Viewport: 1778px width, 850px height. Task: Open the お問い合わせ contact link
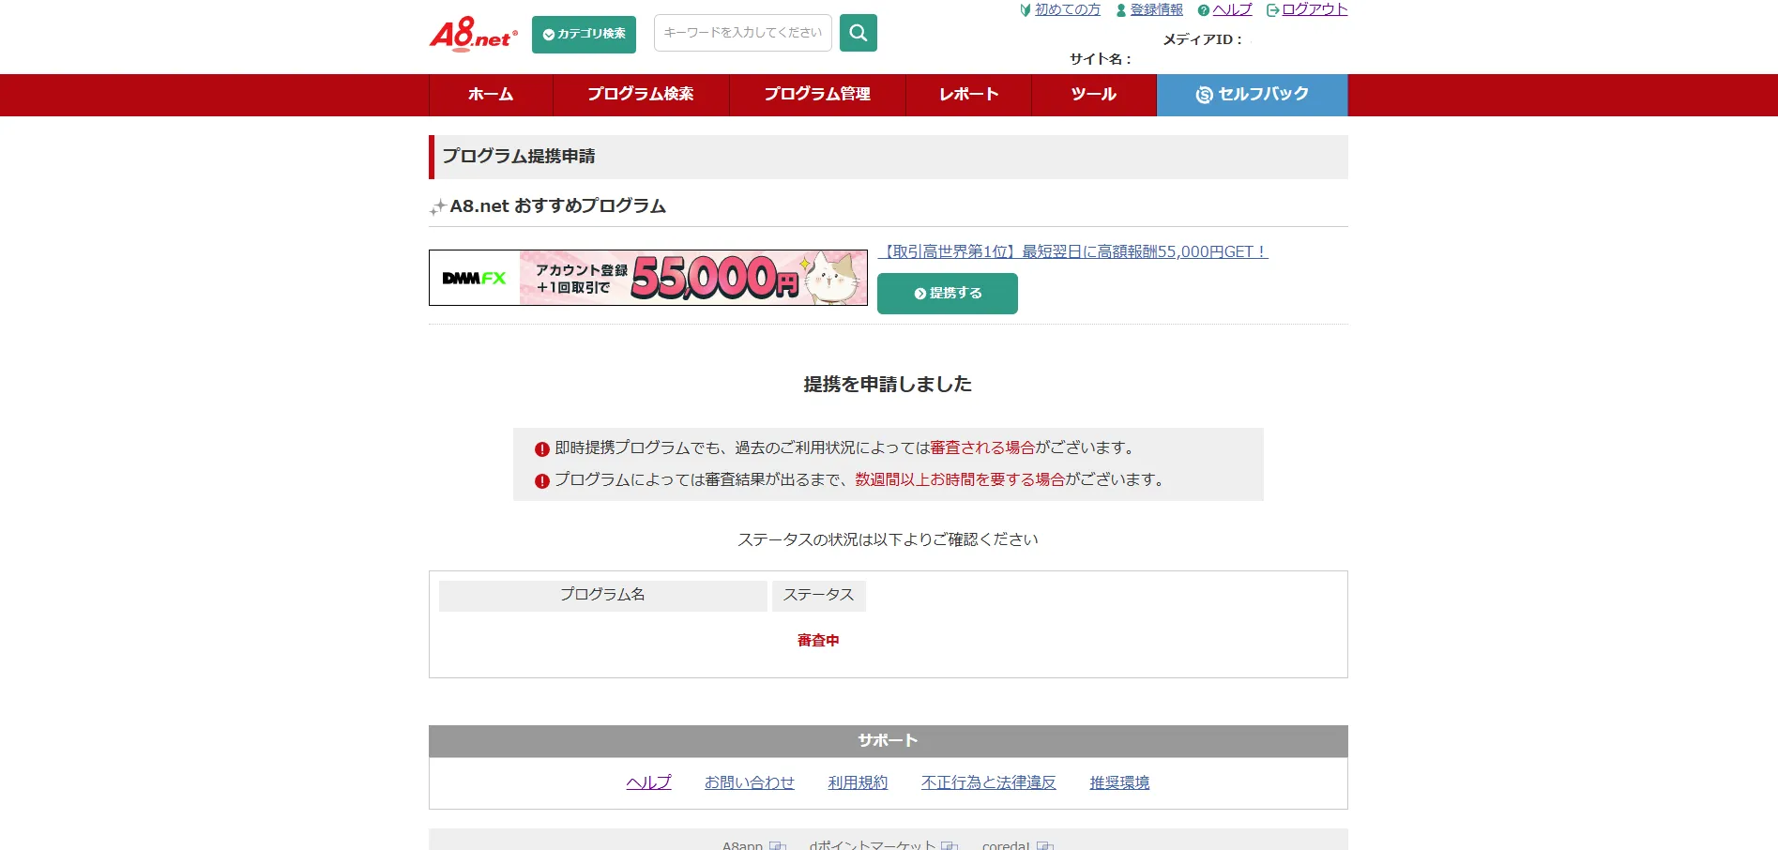point(750,782)
